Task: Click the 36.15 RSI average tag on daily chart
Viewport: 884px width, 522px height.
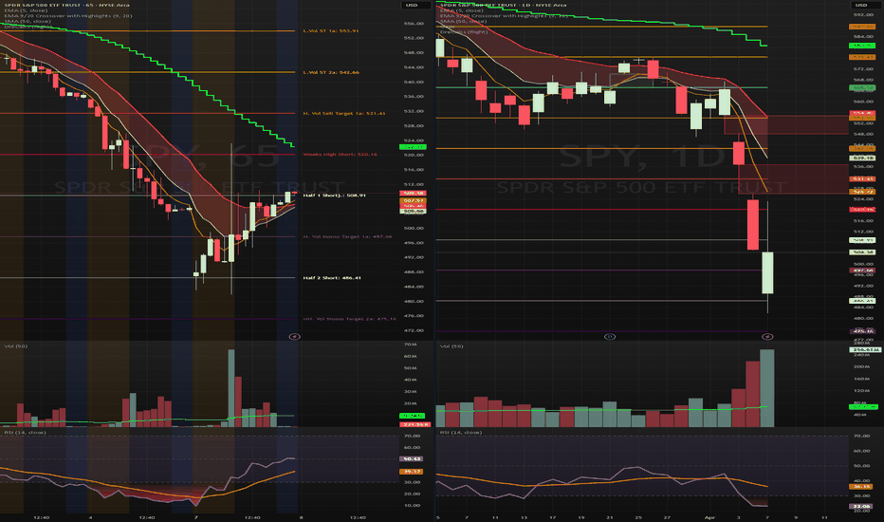Action: coord(862,486)
